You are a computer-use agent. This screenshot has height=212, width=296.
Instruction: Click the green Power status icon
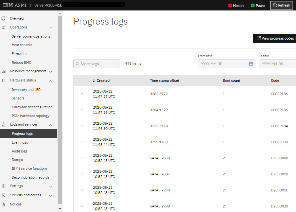click(253, 6)
